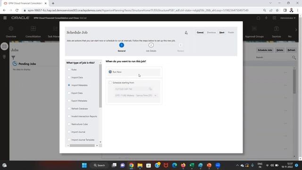The width and height of the screenshot is (302, 170).
Task: Open Firefox from the taskbar
Action: click(x=183, y=165)
